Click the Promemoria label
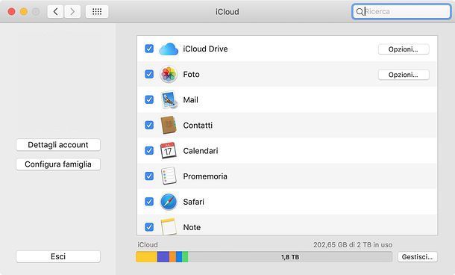 (x=205, y=176)
